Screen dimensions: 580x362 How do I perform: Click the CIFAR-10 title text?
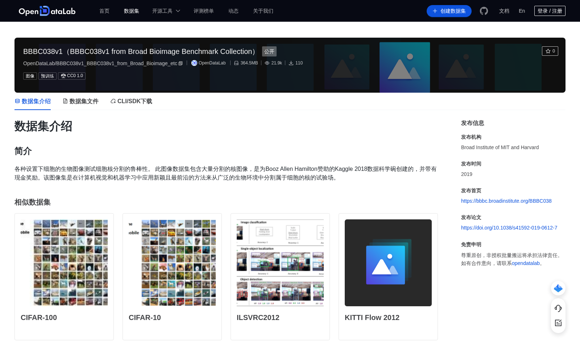pyautogui.click(x=145, y=317)
